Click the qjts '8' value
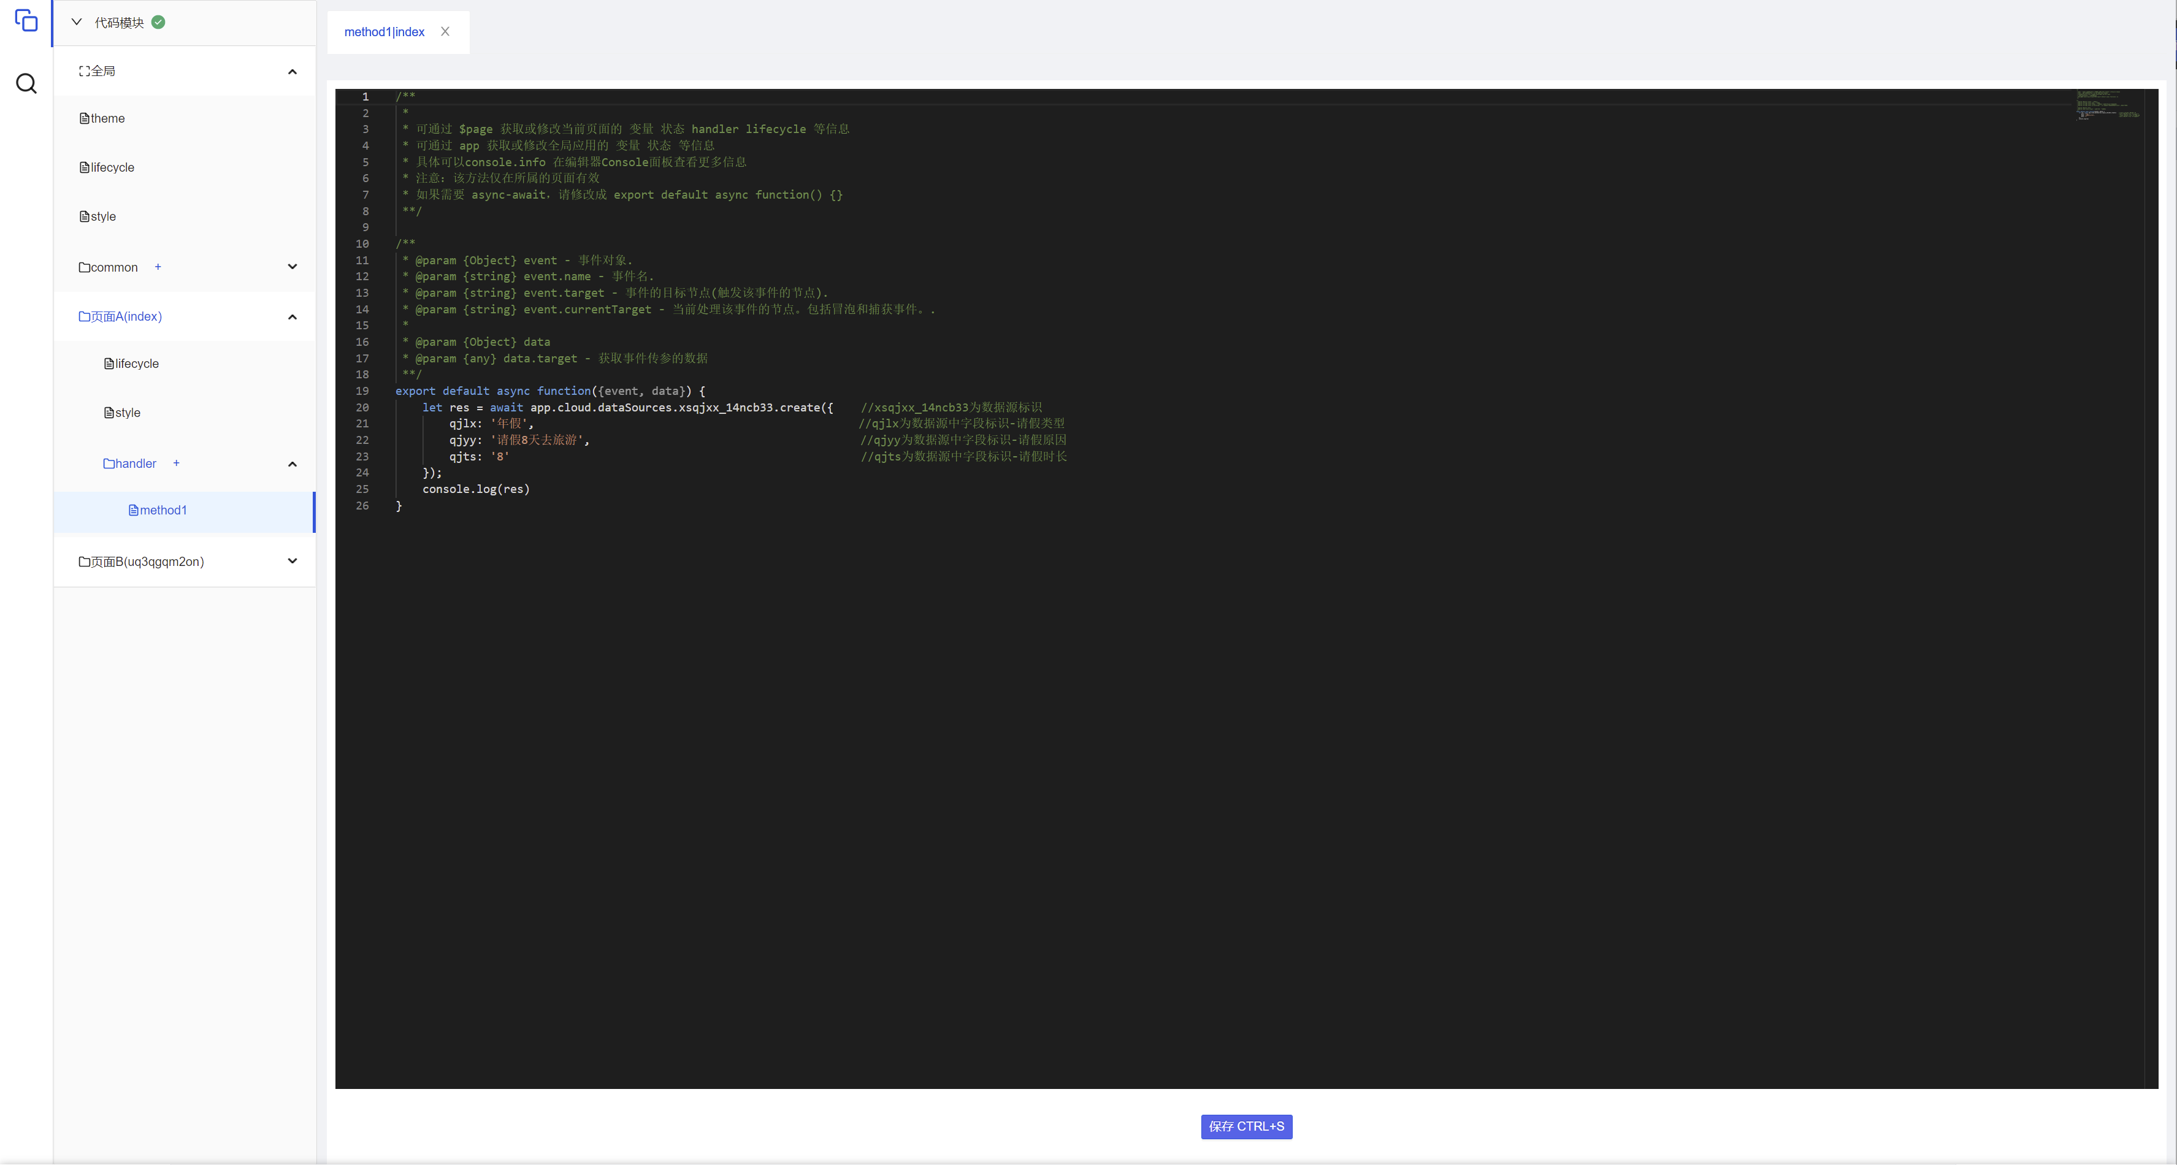This screenshot has height=1165, width=2177. click(x=499, y=456)
